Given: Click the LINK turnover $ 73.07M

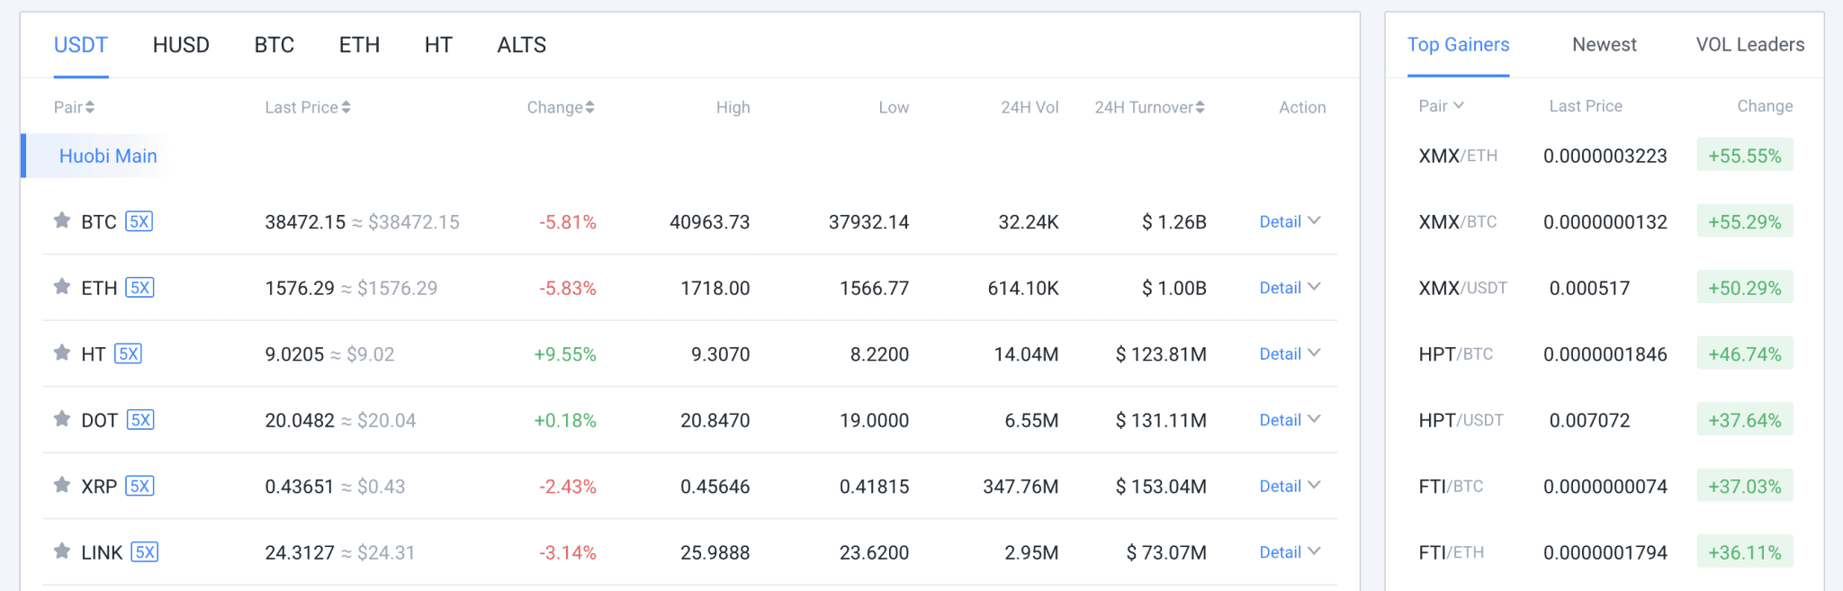Looking at the screenshot, I should 1166,552.
